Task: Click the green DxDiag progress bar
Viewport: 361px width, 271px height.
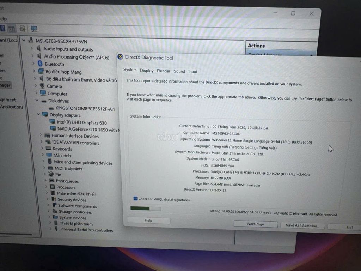Action: pyautogui.click(x=146, y=209)
